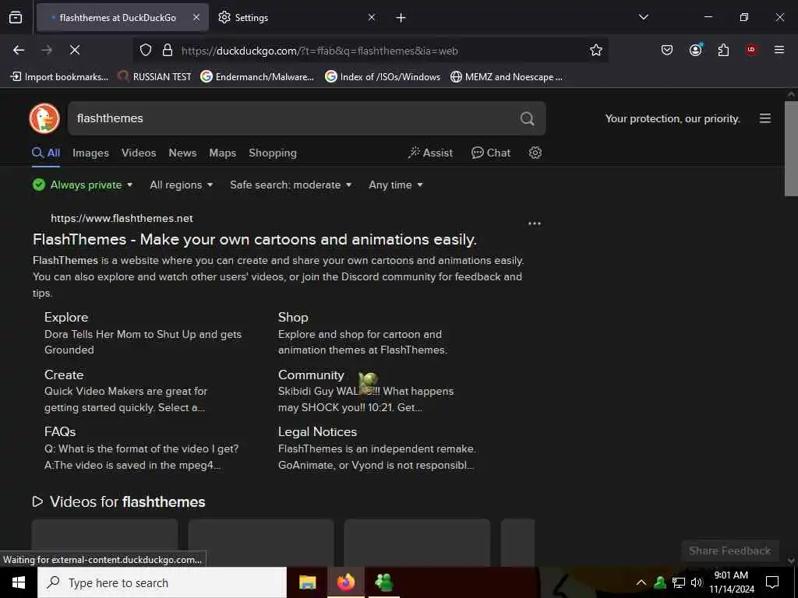The height and width of the screenshot is (598, 798).
Task: Open Duck.ai Chat
Action: (x=491, y=153)
